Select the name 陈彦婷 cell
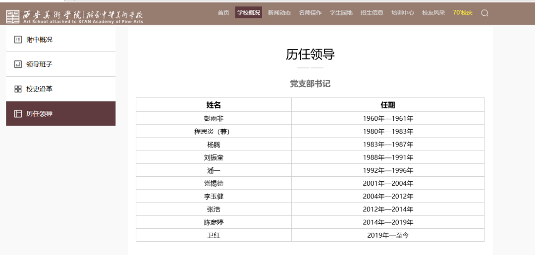Image resolution: width=535 pixels, height=255 pixels. (x=214, y=222)
